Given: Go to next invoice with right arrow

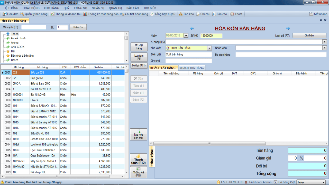Looking at the screenshot, I should 288,28.
